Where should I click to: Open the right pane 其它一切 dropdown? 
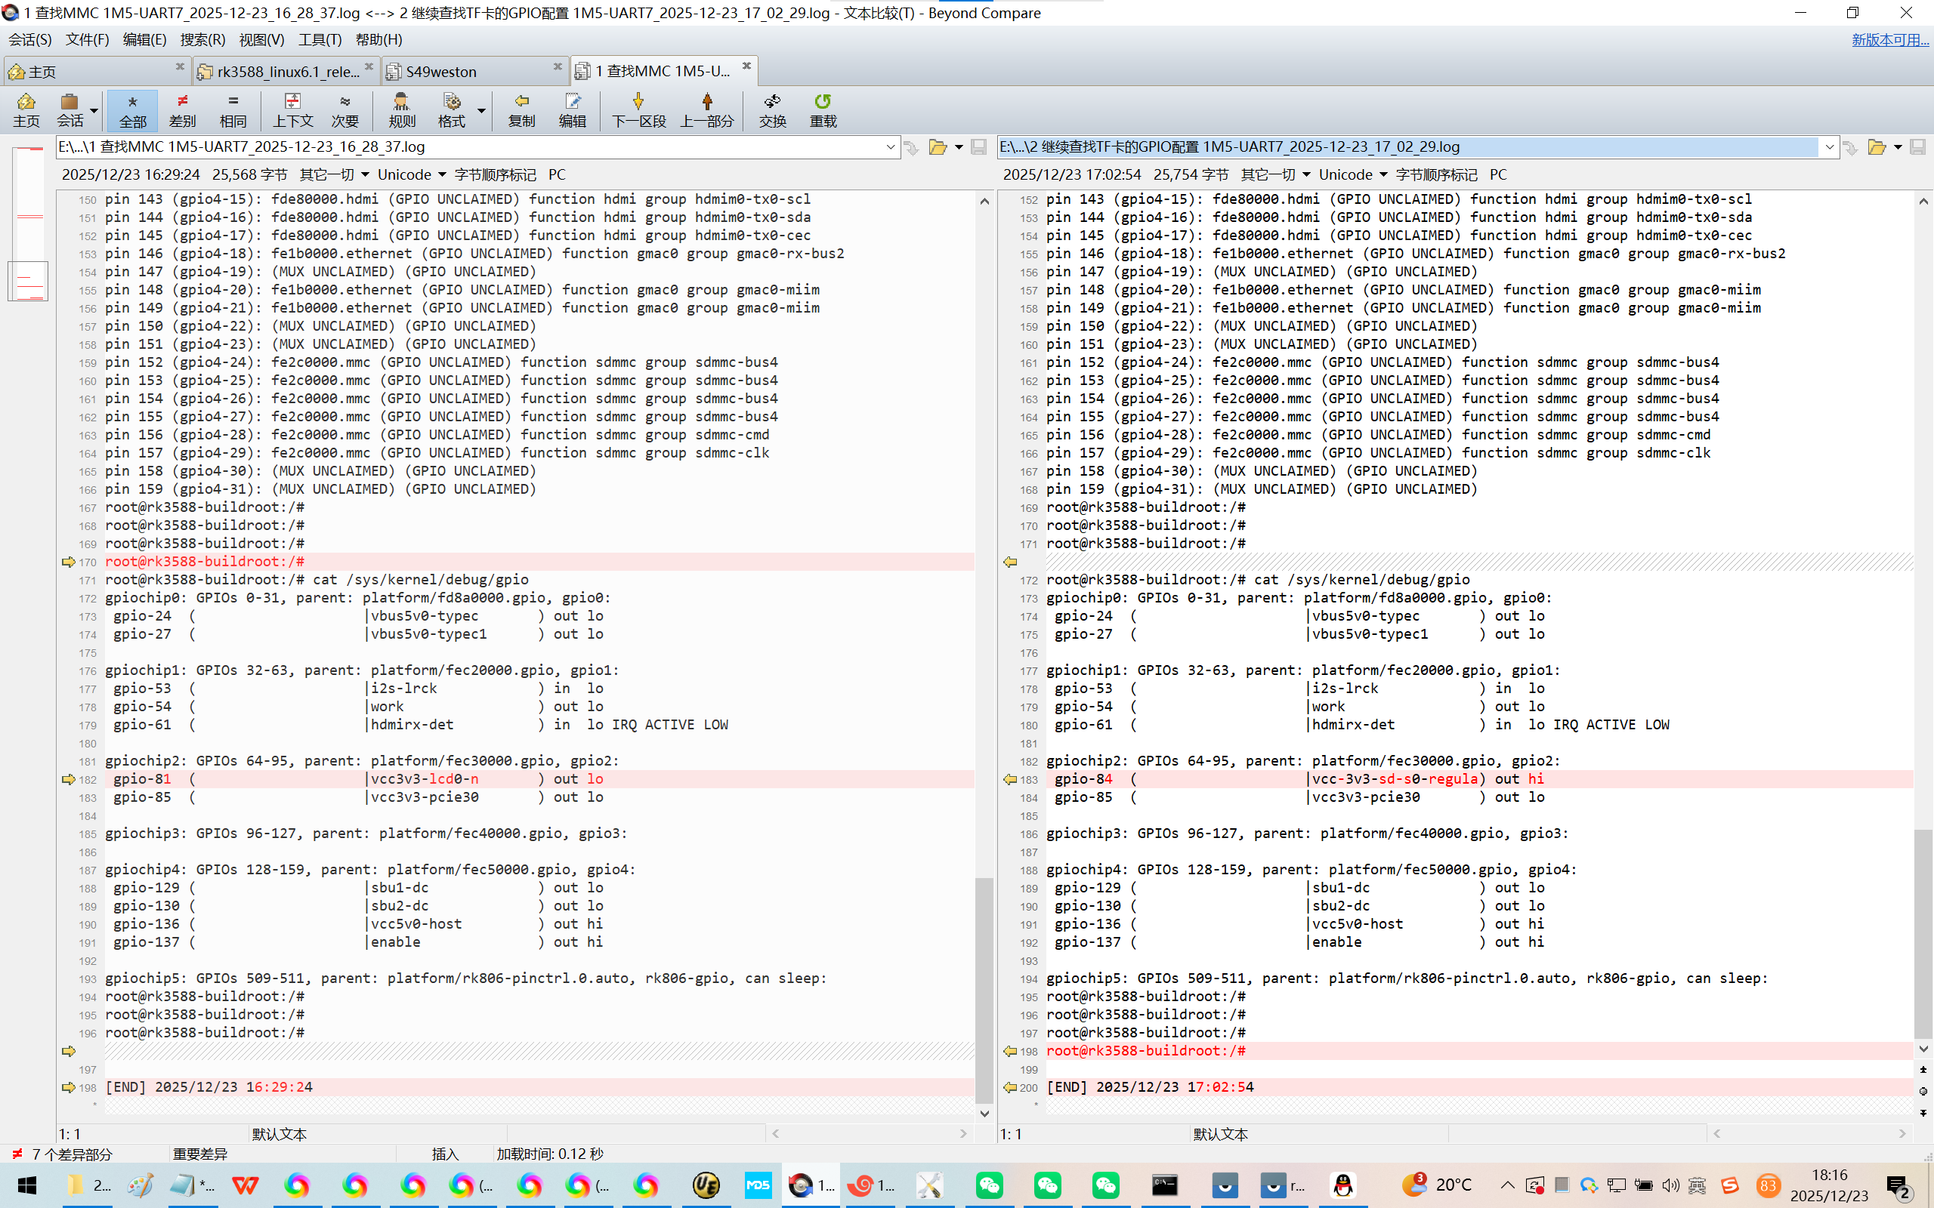pos(1274,174)
